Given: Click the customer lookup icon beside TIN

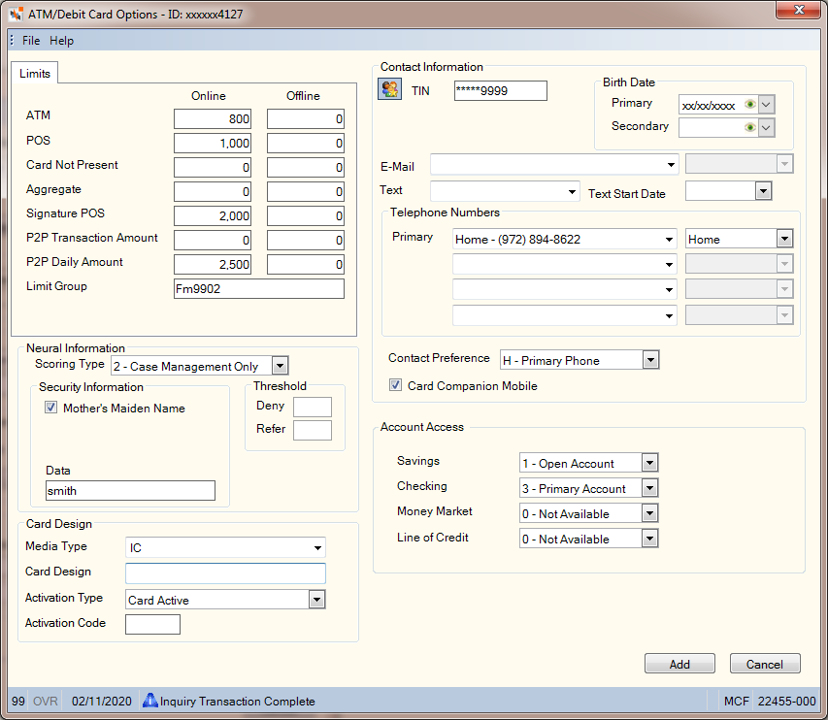Looking at the screenshot, I should click(389, 89).
